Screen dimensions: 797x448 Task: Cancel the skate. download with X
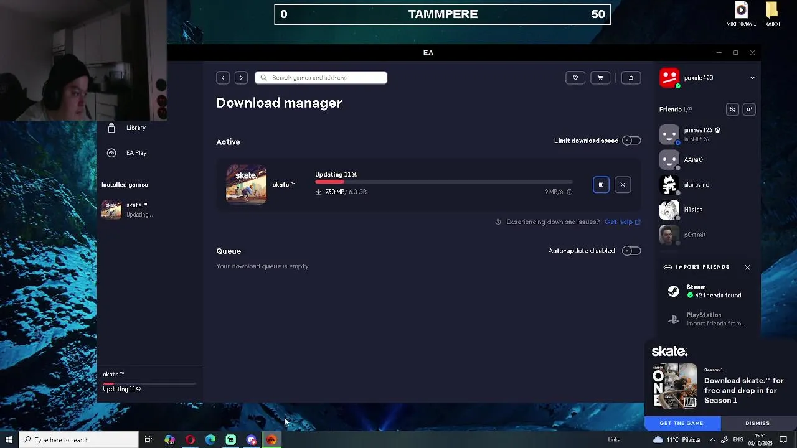click(623, 185)
